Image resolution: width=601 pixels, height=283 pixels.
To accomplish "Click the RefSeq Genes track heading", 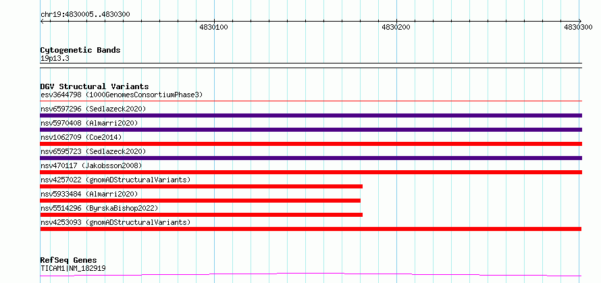I will (68, 261).
